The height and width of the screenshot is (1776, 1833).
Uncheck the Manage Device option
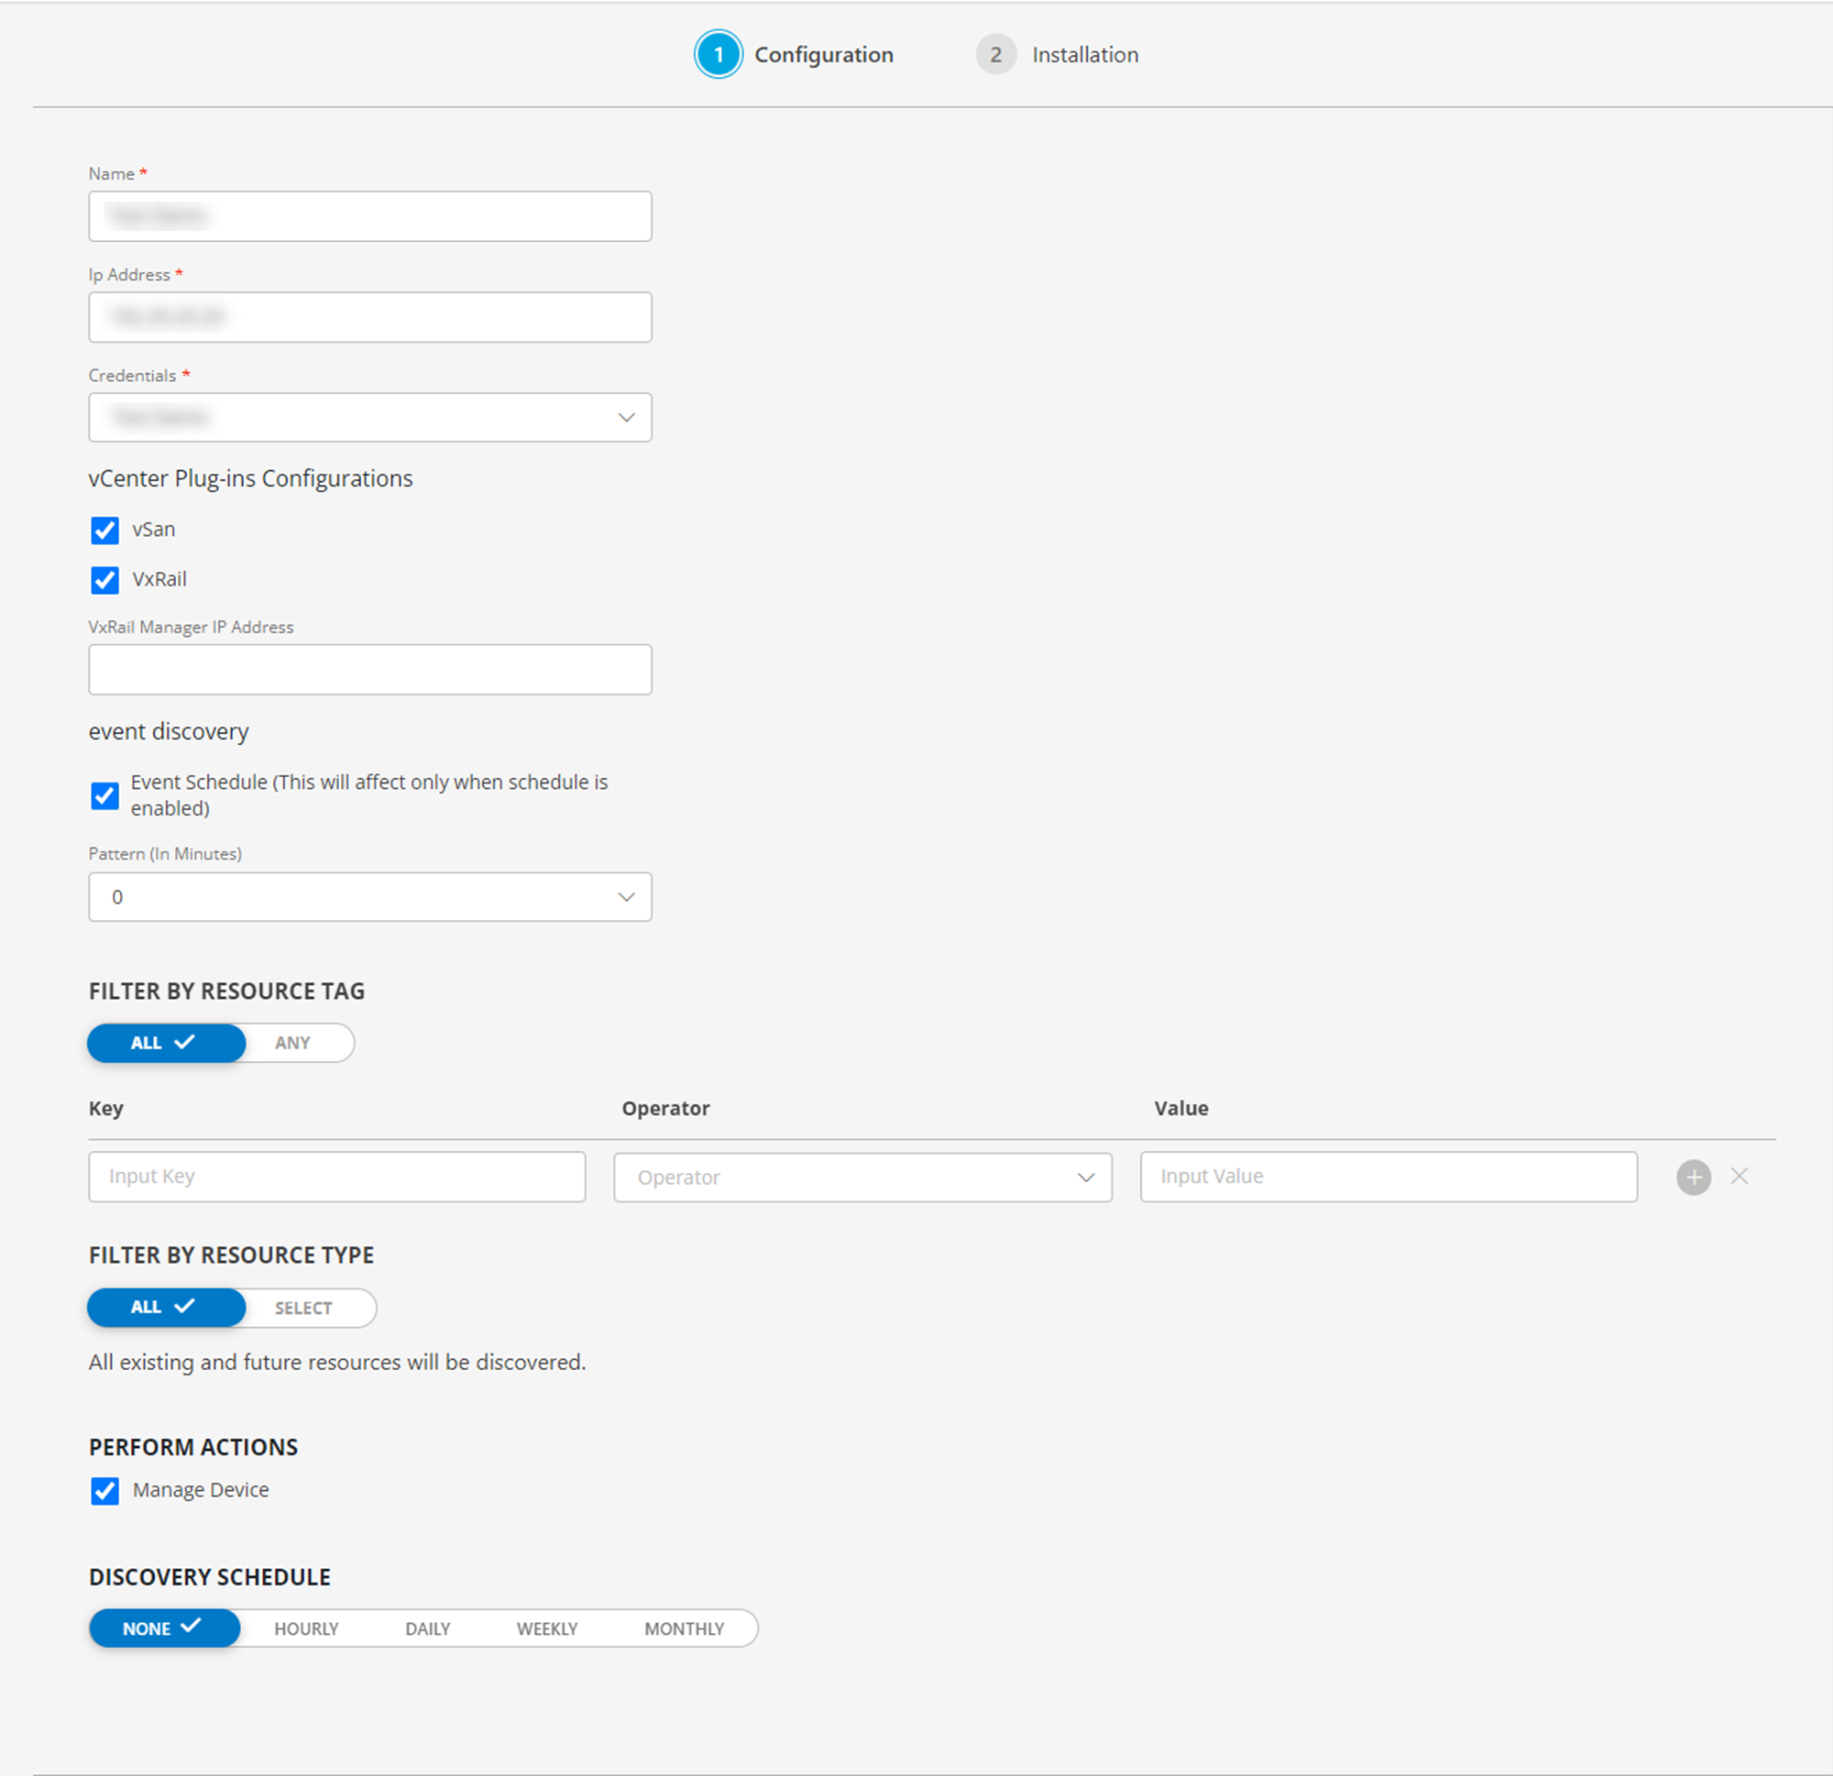pyautogui.click(x=104, y=1490)
